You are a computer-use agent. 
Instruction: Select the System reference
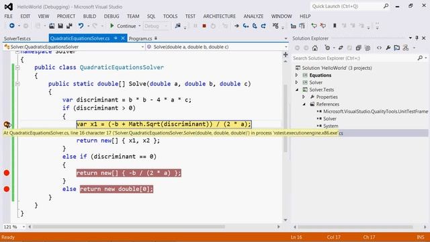[331, 126]
